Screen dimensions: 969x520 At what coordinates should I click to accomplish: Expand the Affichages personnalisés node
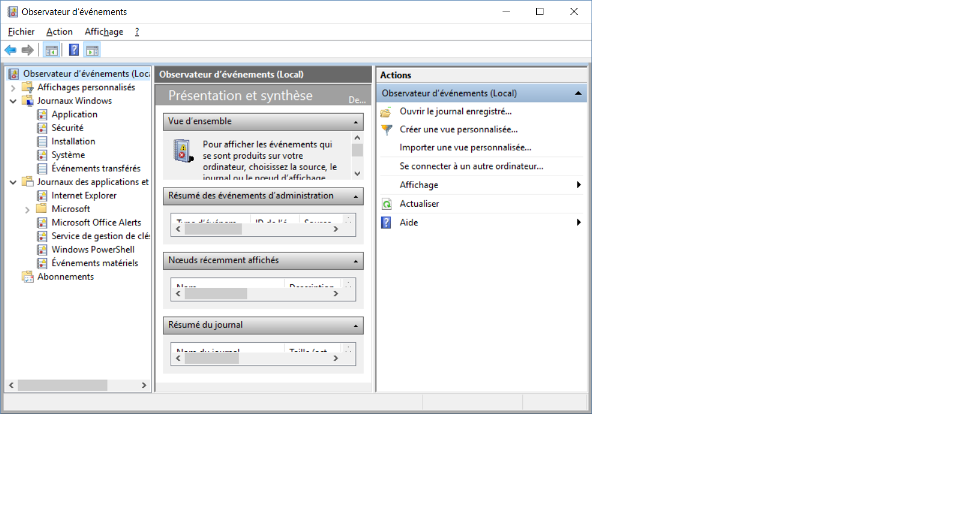[13, 88]
